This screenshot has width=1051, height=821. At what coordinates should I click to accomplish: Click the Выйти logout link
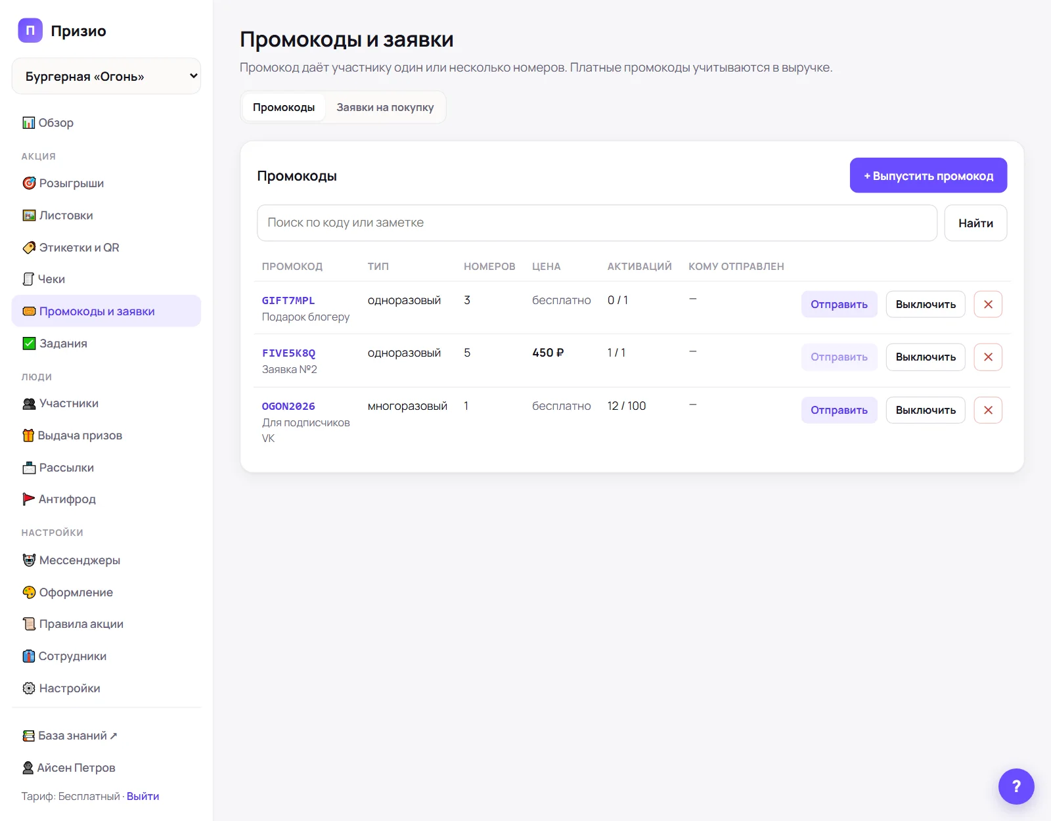point(143,796)
